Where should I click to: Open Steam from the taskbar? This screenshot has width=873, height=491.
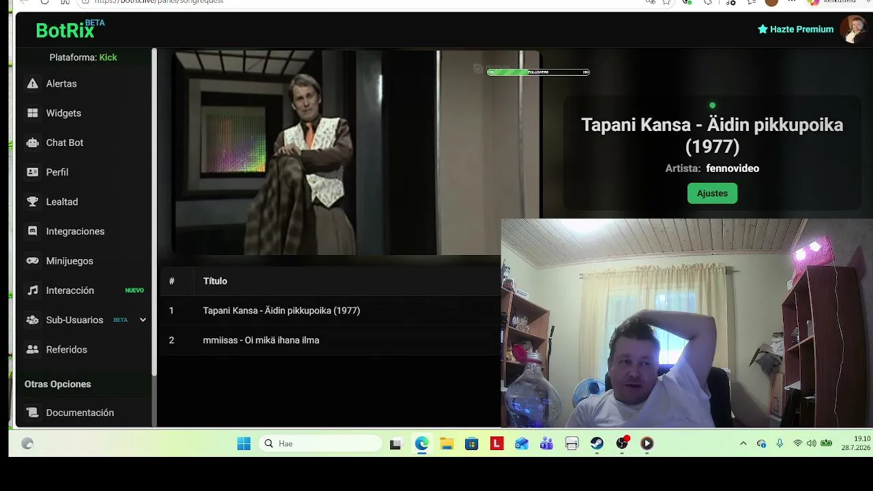click(x=597, y=444)
